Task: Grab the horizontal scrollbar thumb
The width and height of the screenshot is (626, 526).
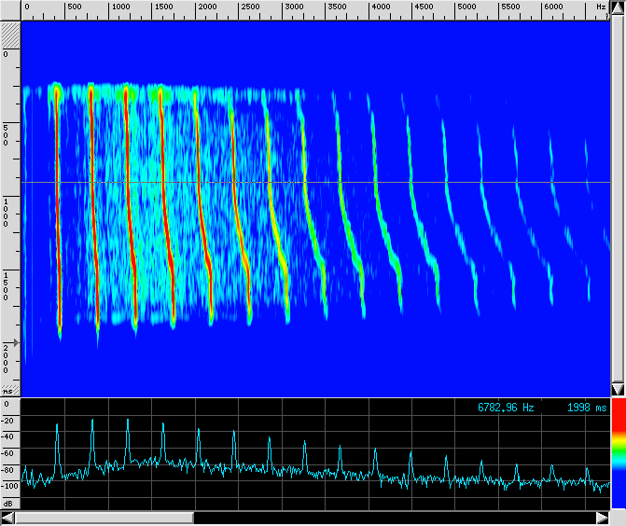Action: click(104, 518)
